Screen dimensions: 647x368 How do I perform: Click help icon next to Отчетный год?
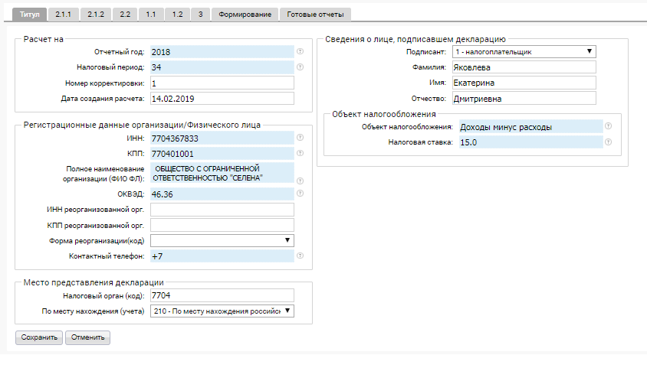point(301,52)
